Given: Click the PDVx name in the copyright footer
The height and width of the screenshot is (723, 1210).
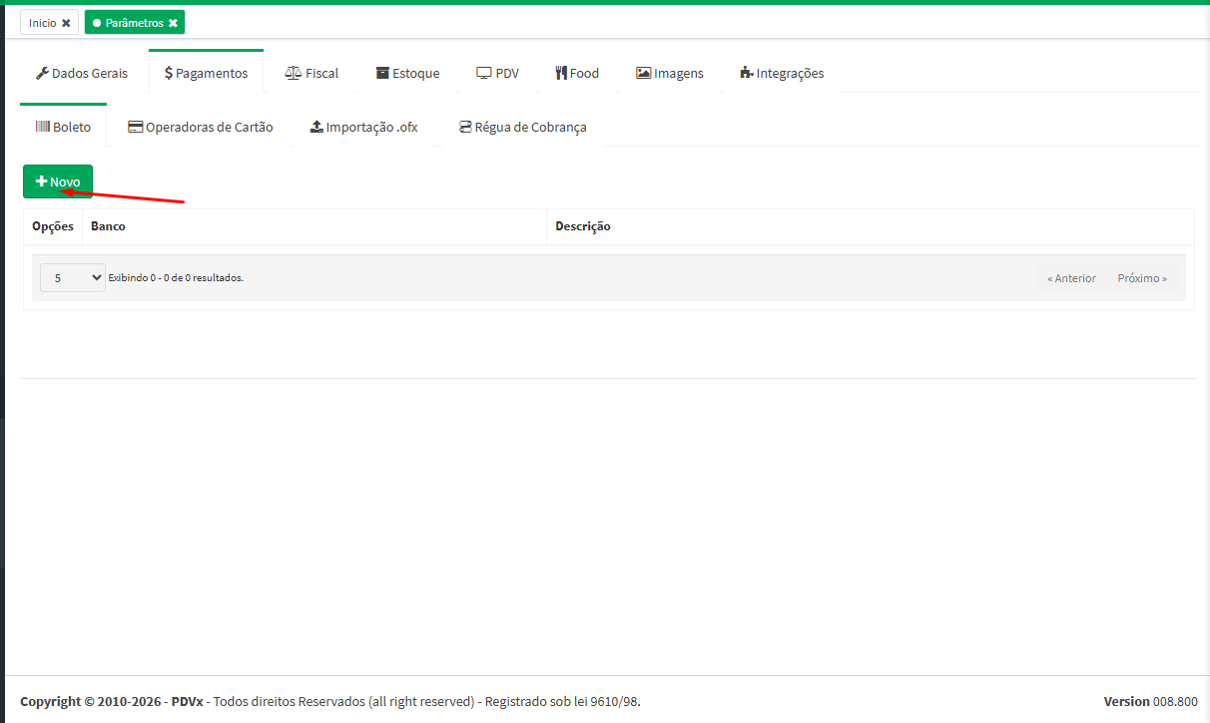Looking at the screenshot, I should pos(187,701).
